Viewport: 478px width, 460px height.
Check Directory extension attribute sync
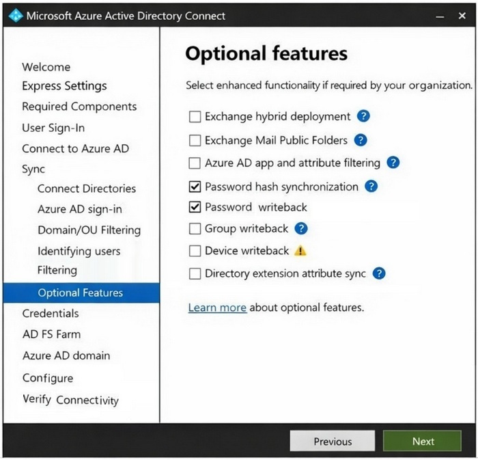click(x=195, y=273)
